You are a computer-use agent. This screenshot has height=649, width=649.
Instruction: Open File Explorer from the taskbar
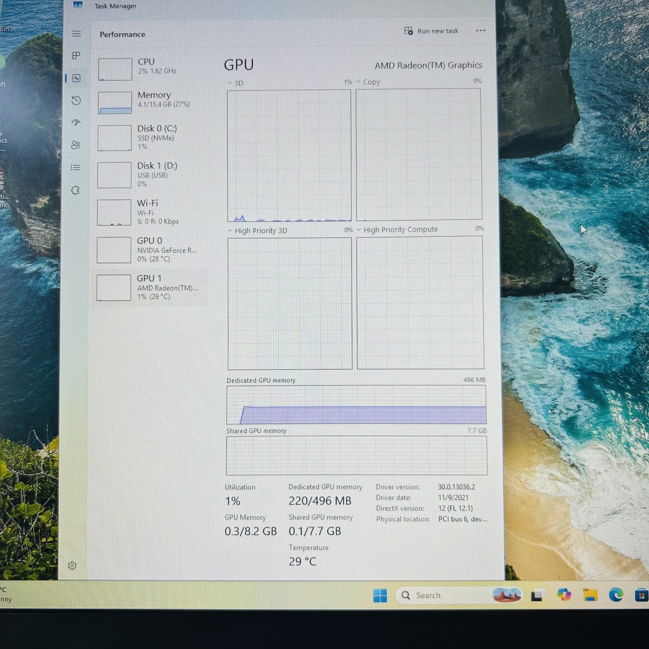(590, 595)
